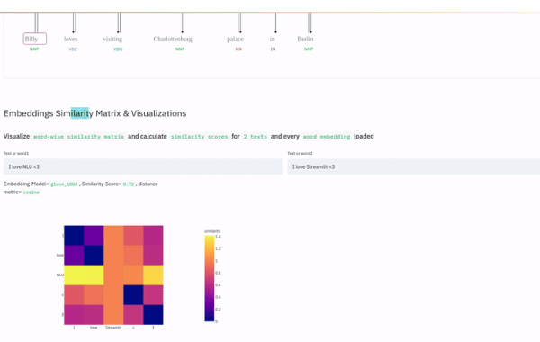
Task: Click the 'cosine' distance metric label
Action: (31, 193)
